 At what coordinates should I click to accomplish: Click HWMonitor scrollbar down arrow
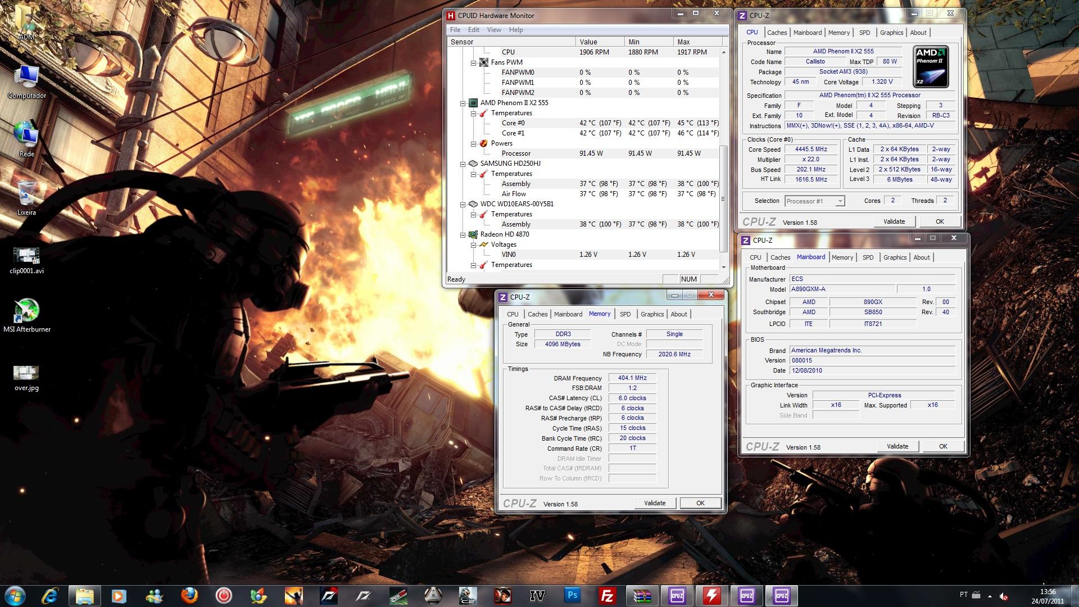tap(724, 267)
